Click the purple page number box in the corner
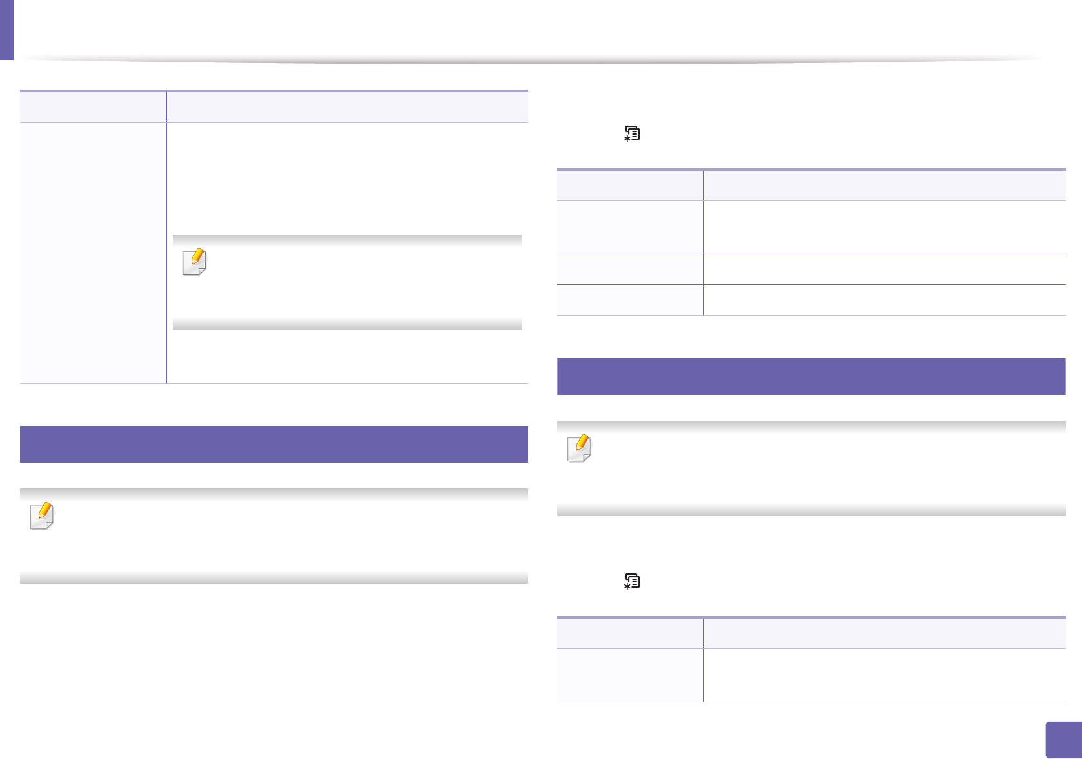 tap(1063, 740)
